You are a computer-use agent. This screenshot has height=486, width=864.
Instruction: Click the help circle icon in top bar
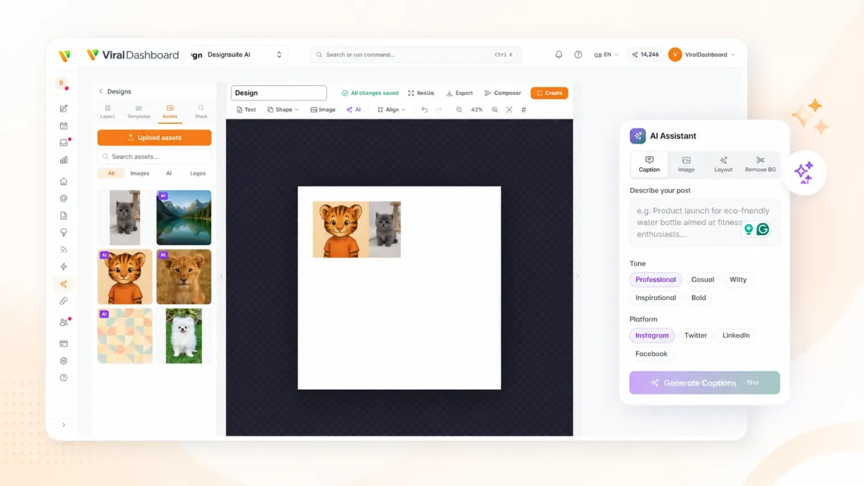coord(578,54)
